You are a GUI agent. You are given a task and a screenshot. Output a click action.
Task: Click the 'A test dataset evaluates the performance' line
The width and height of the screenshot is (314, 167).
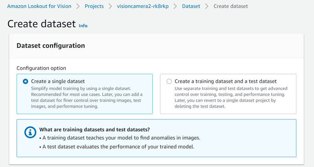coord(117,147)
